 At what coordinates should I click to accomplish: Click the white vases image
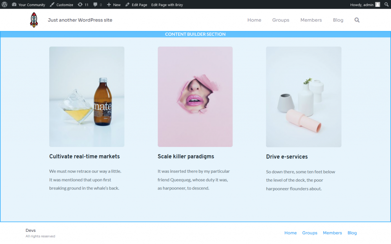point(304,97)
